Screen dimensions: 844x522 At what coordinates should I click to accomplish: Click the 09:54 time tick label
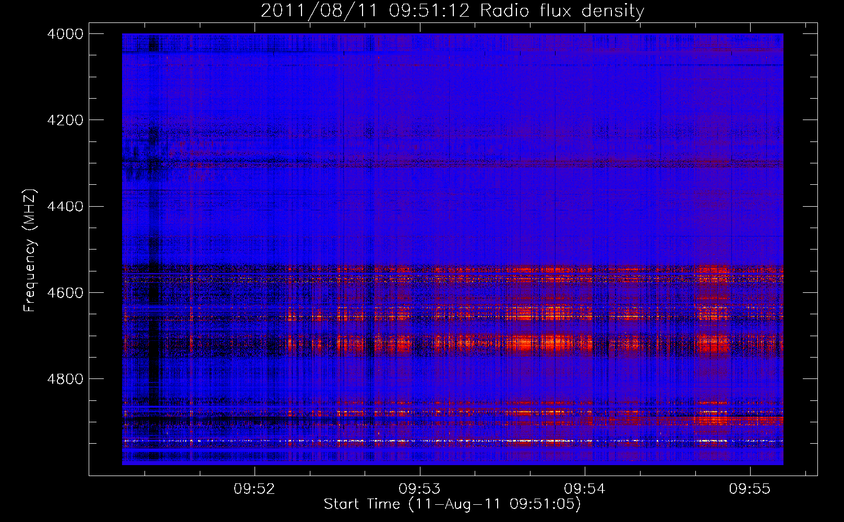pyautogui.click(x=585, y=489)
